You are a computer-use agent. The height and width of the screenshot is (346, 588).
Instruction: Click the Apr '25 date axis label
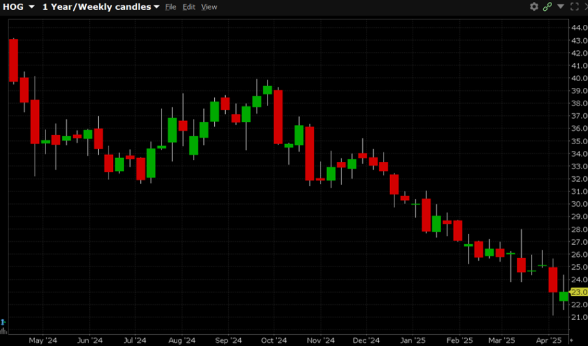(549, 341)
